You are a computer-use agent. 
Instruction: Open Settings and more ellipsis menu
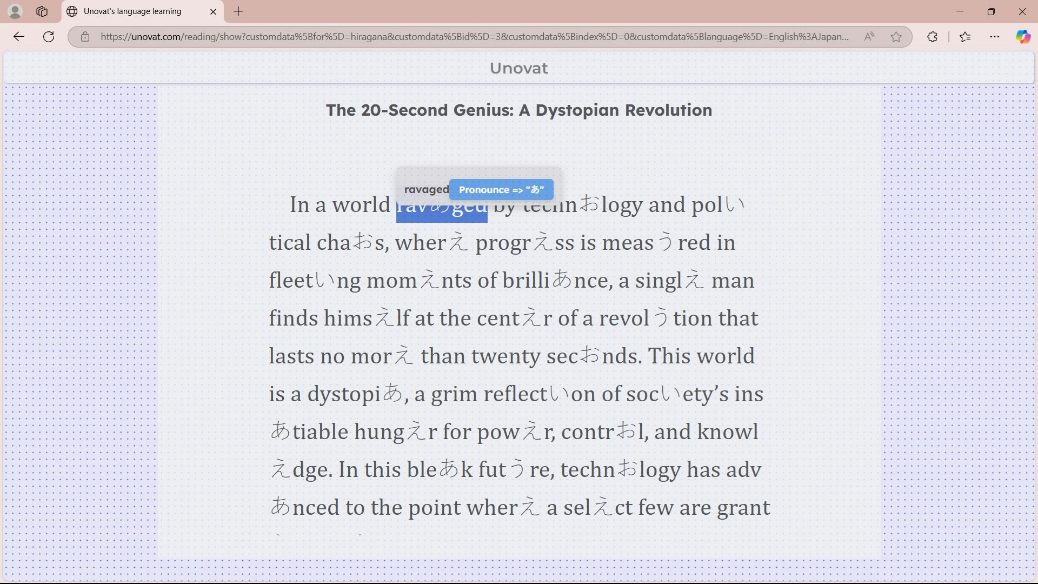(x=995, y=37)
